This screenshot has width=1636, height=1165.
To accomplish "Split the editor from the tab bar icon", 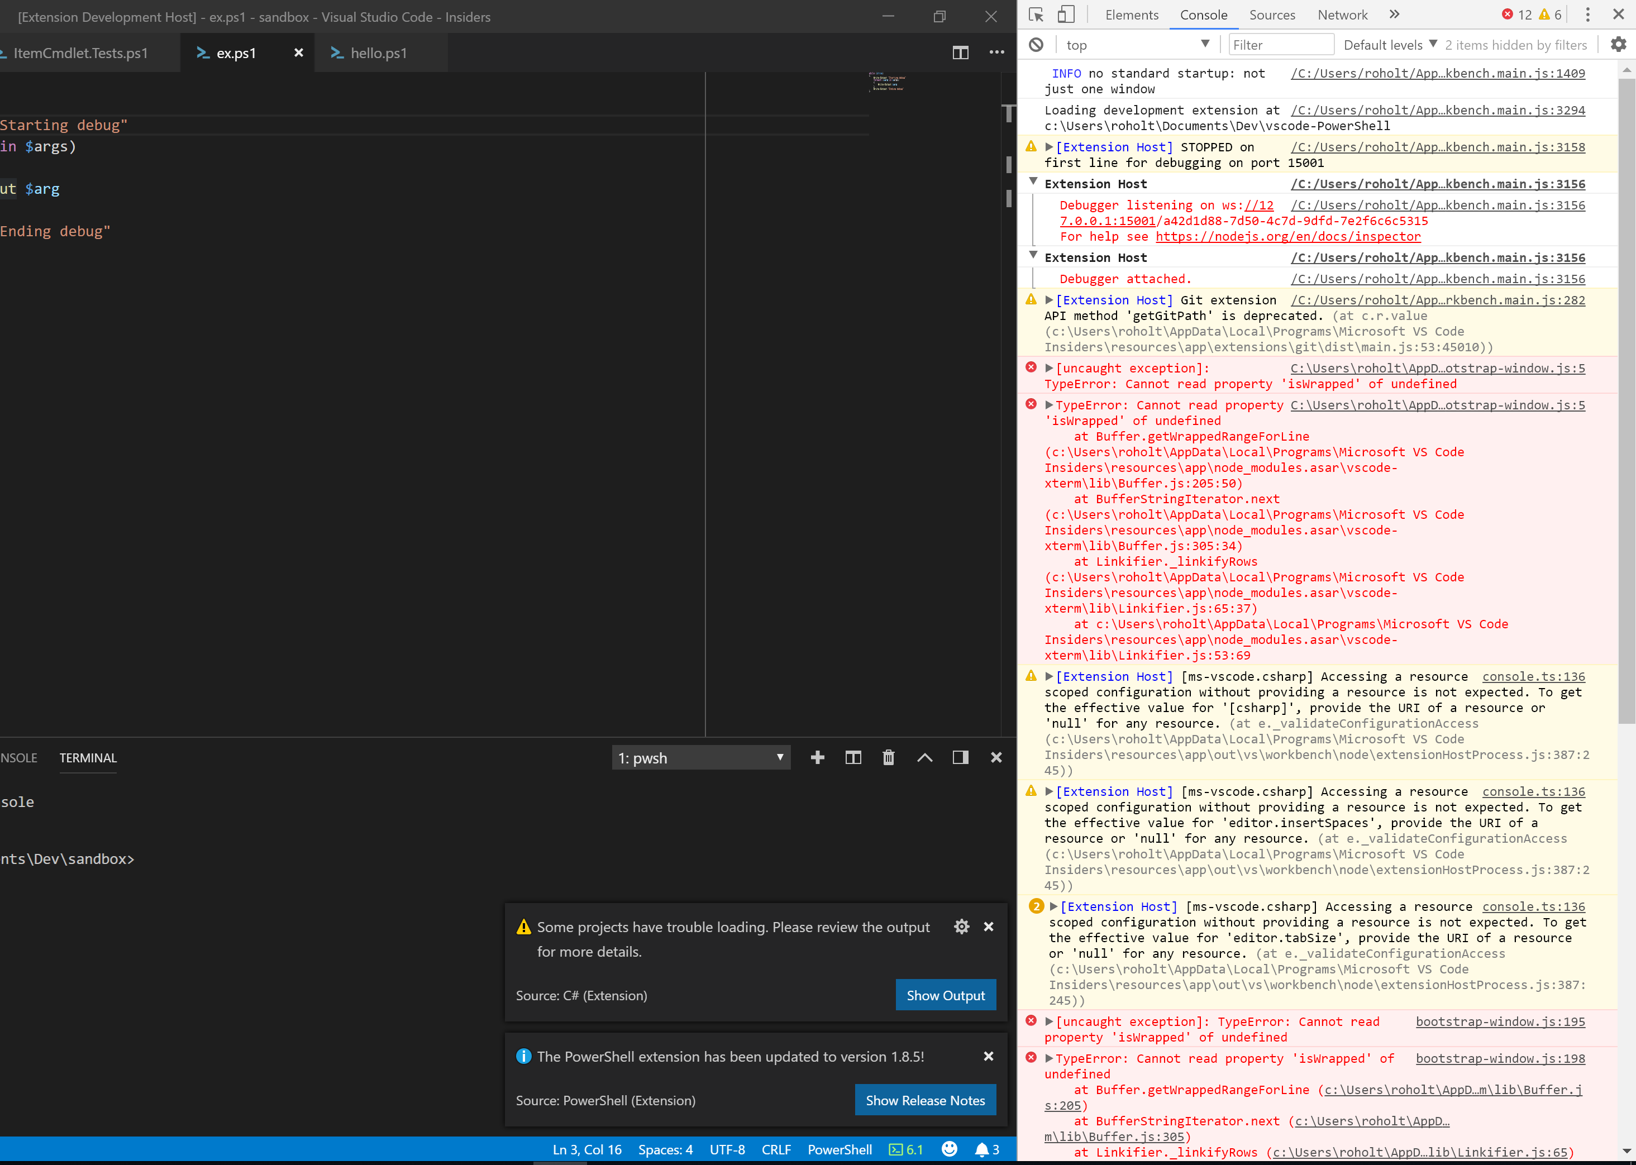I will 960,52.
